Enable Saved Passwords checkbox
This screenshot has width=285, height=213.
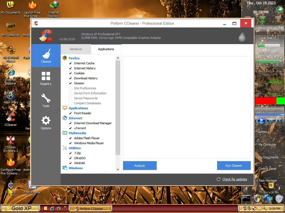coord(70,98)
